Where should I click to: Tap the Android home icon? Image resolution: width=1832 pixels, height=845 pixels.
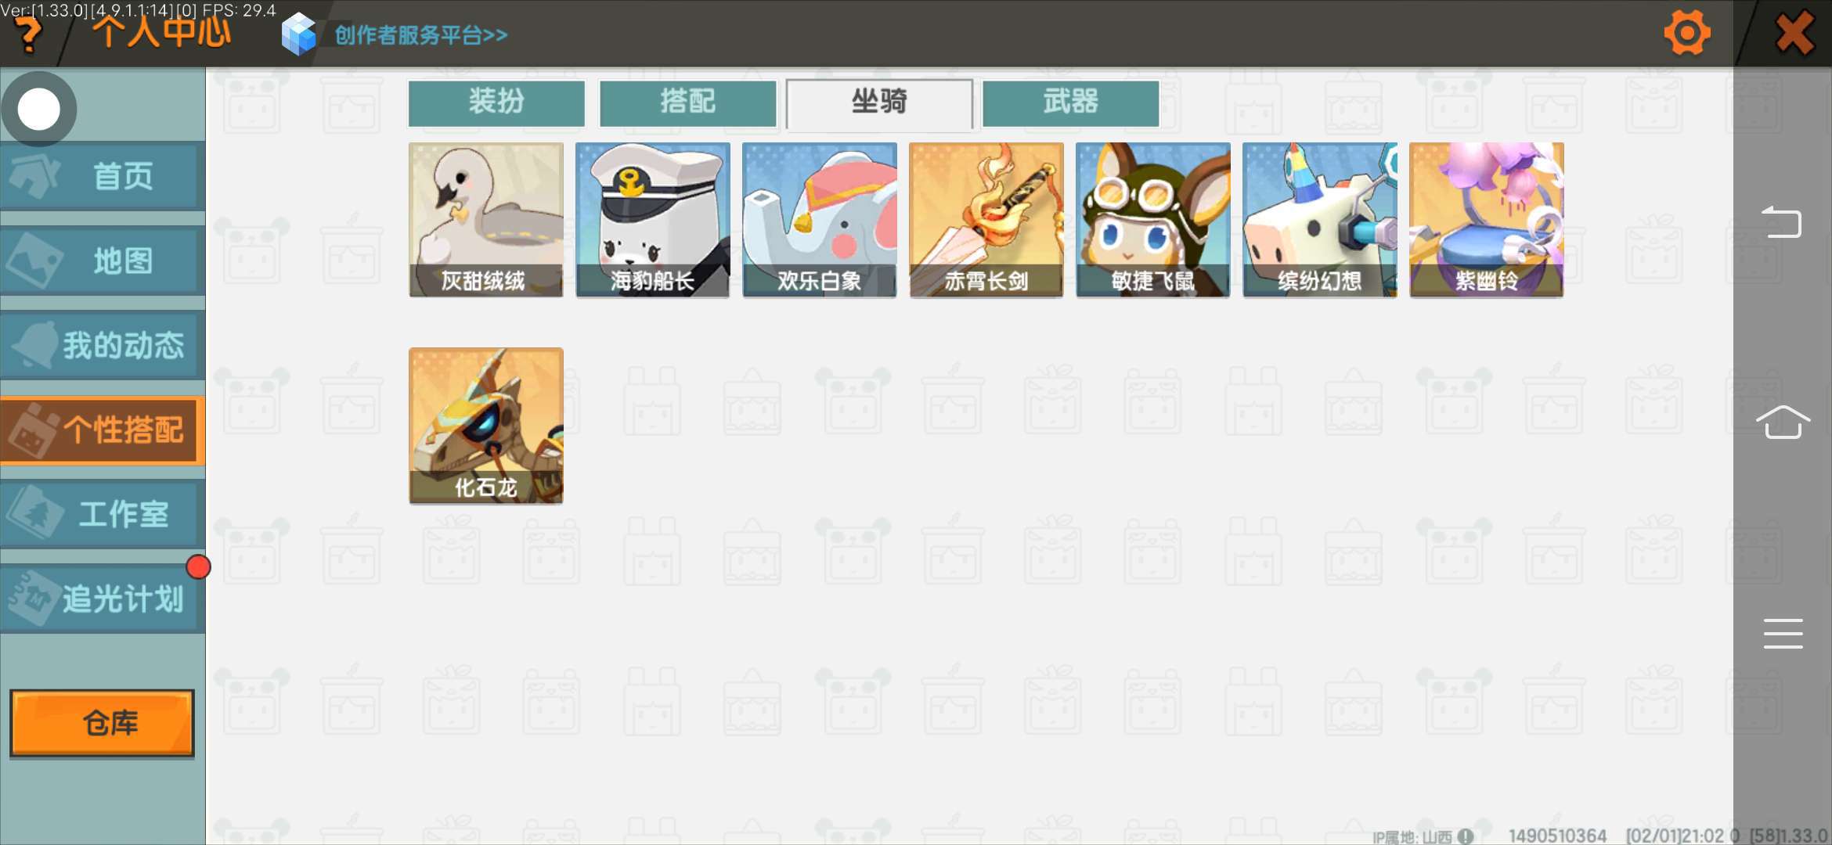pyautogui.click(x=1783, y=422)
